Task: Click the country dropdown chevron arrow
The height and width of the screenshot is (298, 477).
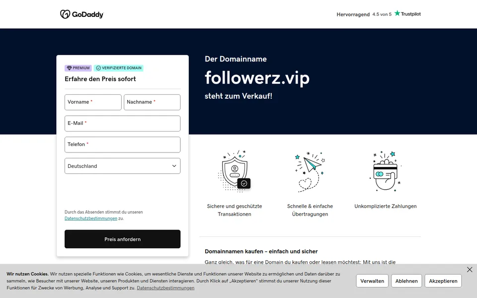Action: 174,166
